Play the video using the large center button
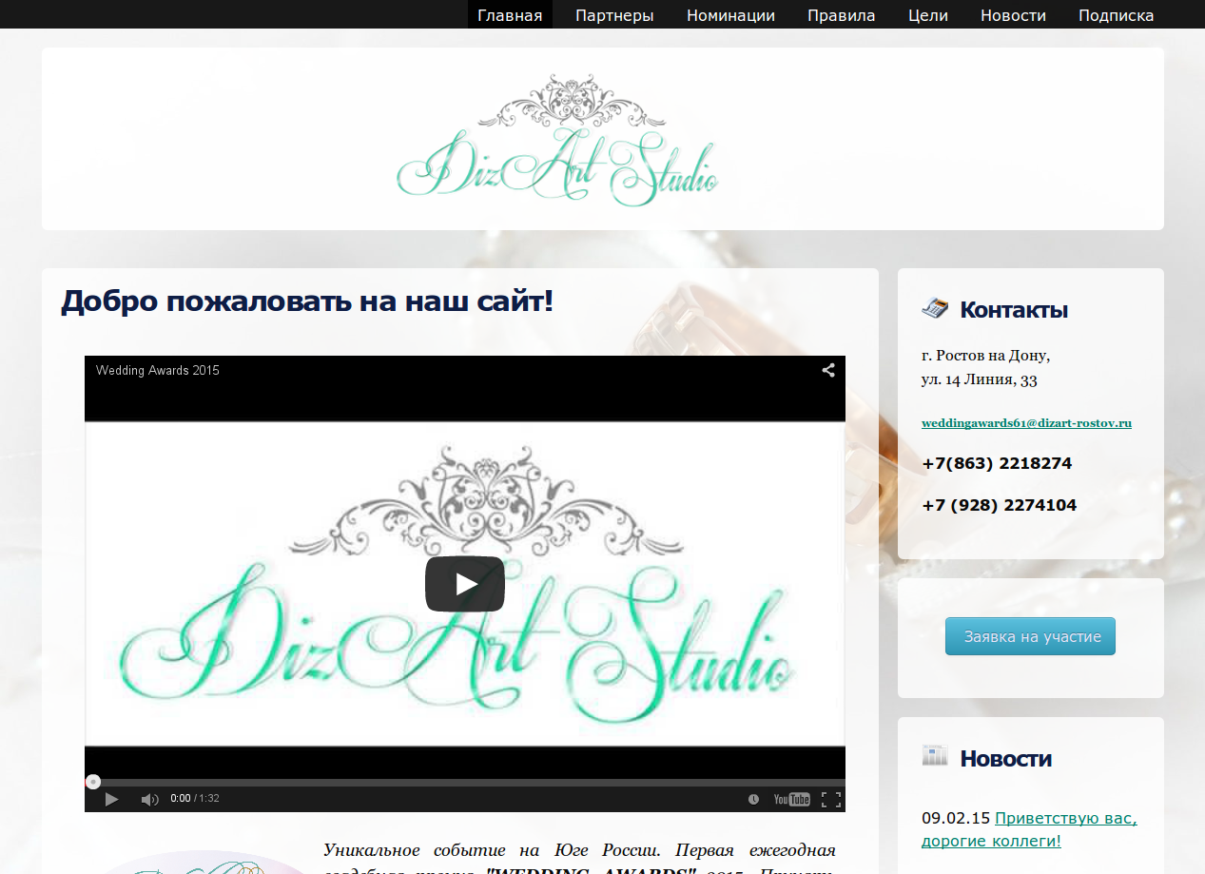Image resolution: width=1205 pixels, height=874 pixels. click(465, 584)
